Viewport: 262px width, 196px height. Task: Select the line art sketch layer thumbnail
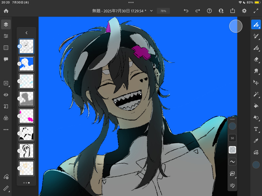pyautogui.click(x=27, y=46)
